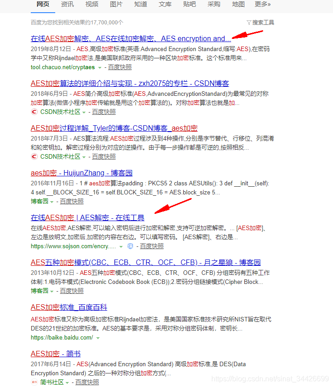Open 百度快照 for Tyler blog result
The width and height of the screenshot is (333, 387).
[104, 156]
